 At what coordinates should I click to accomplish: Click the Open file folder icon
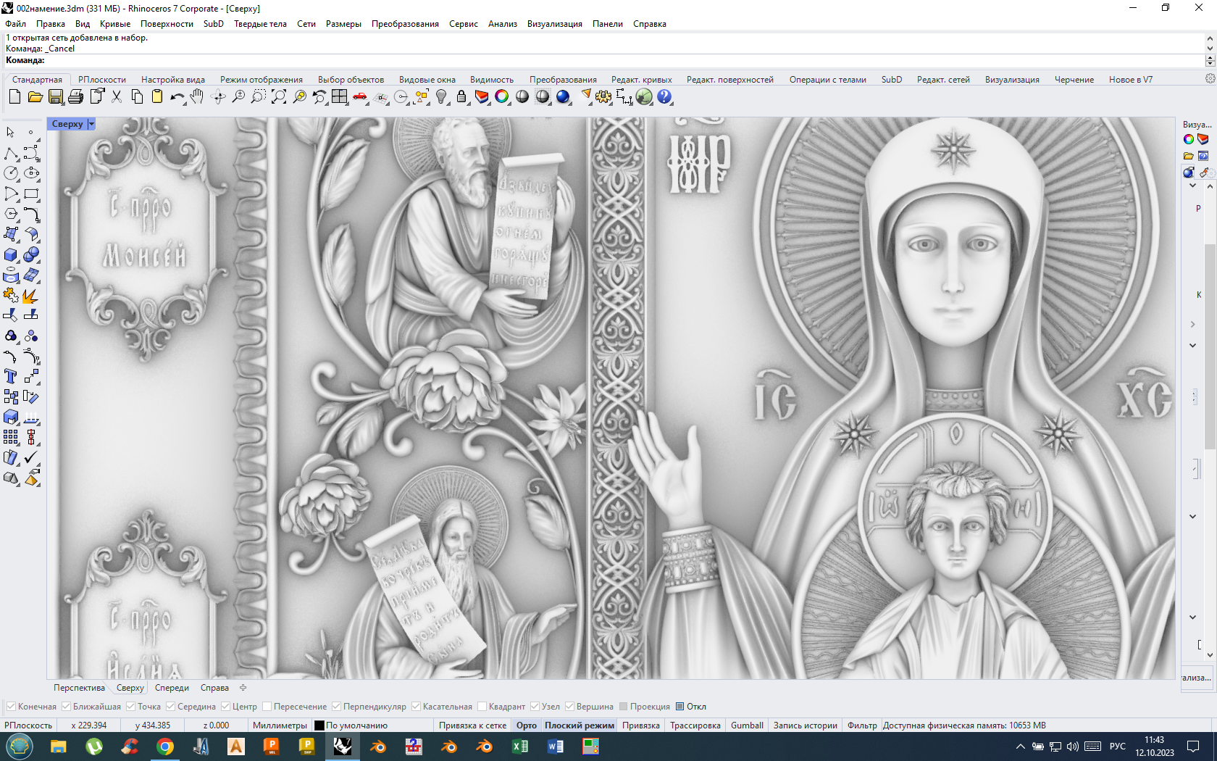[x=35, y=96]
